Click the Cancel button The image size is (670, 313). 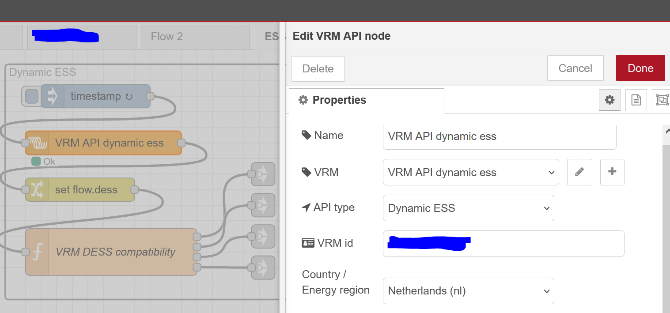pyautogui.click(x=575, y=68)
